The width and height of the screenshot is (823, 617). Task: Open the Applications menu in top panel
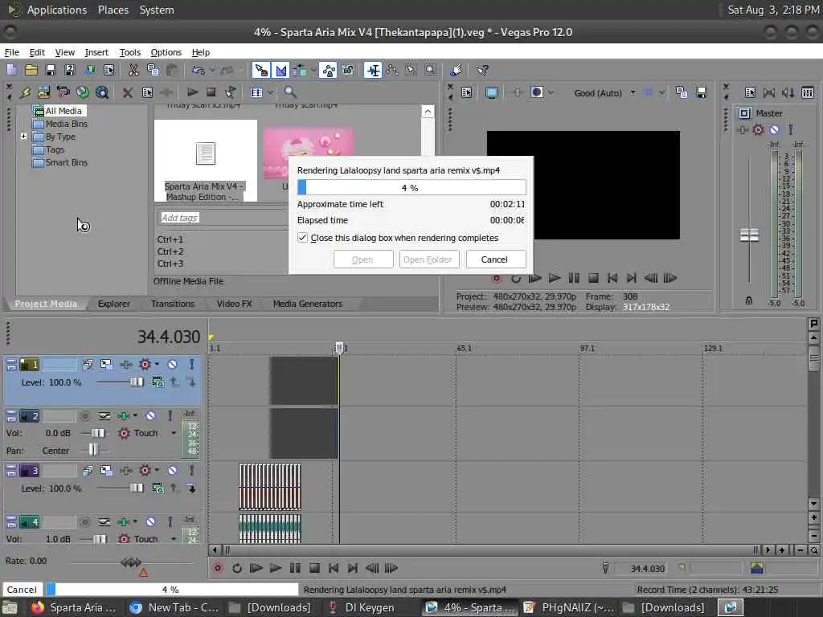[x=57, y=10]
